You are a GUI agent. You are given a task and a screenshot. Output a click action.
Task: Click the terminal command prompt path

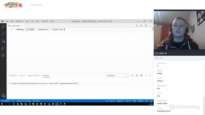coord(44,83)
